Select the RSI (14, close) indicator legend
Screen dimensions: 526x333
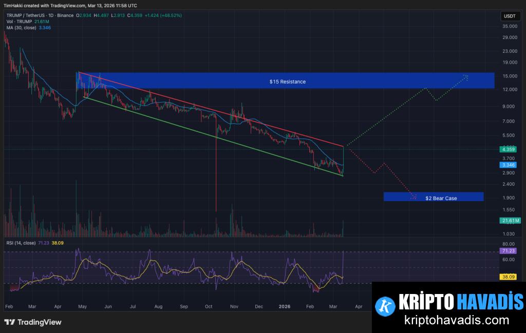(20, 242)
